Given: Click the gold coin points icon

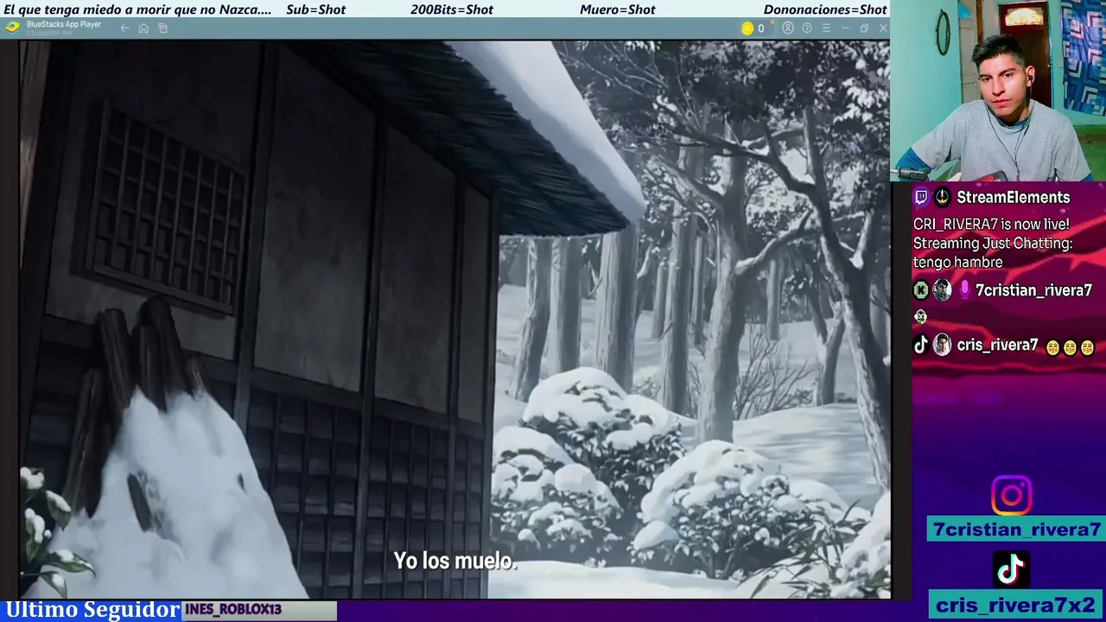Looking at the screenshot, I should pos(747,29).
